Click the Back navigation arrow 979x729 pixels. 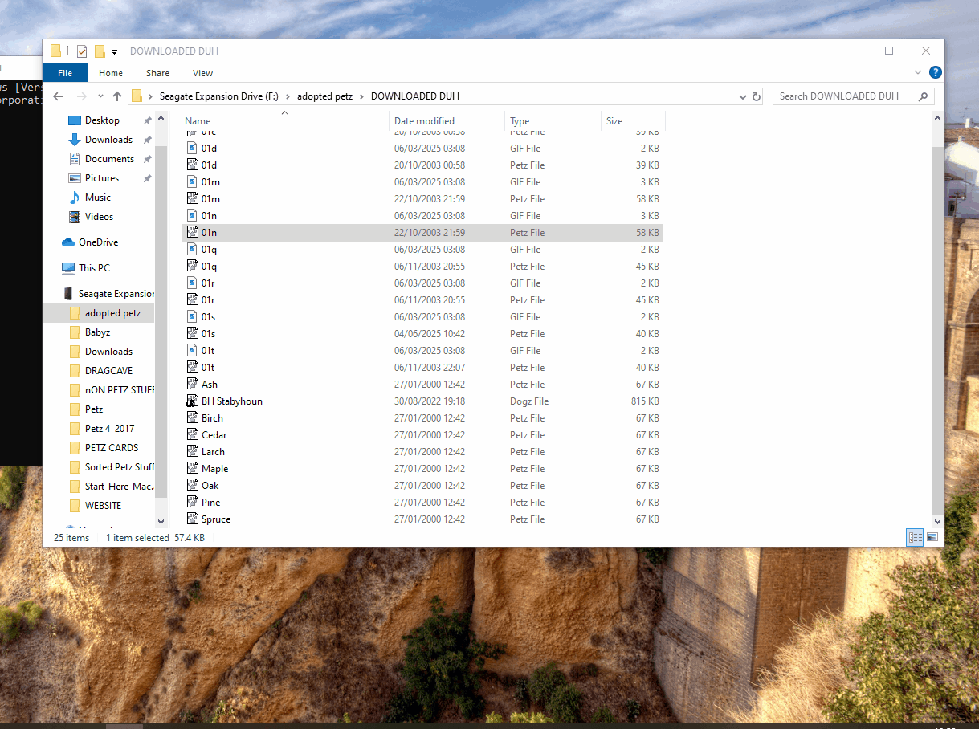coord(58,96)
